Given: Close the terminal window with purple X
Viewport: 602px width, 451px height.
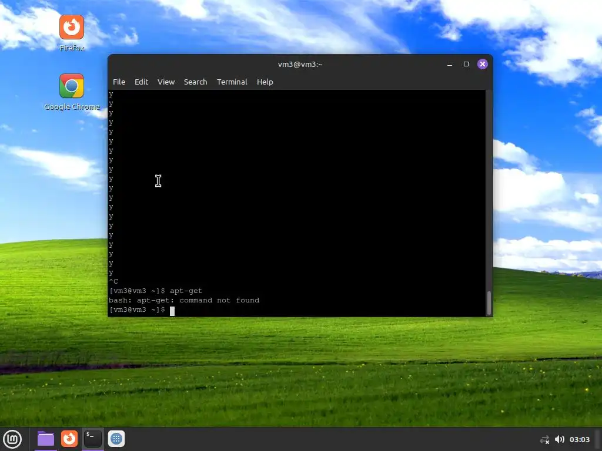Looking at the screenshot, I should coord(483,64).
